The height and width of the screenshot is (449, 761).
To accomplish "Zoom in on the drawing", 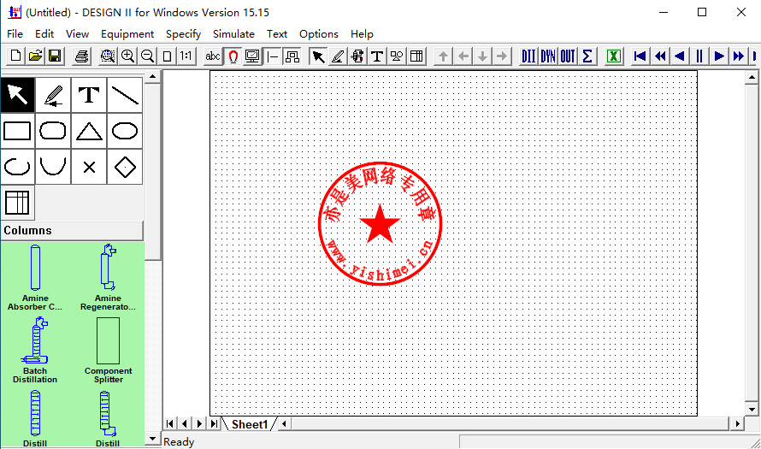I will click(x=127, y=56).
